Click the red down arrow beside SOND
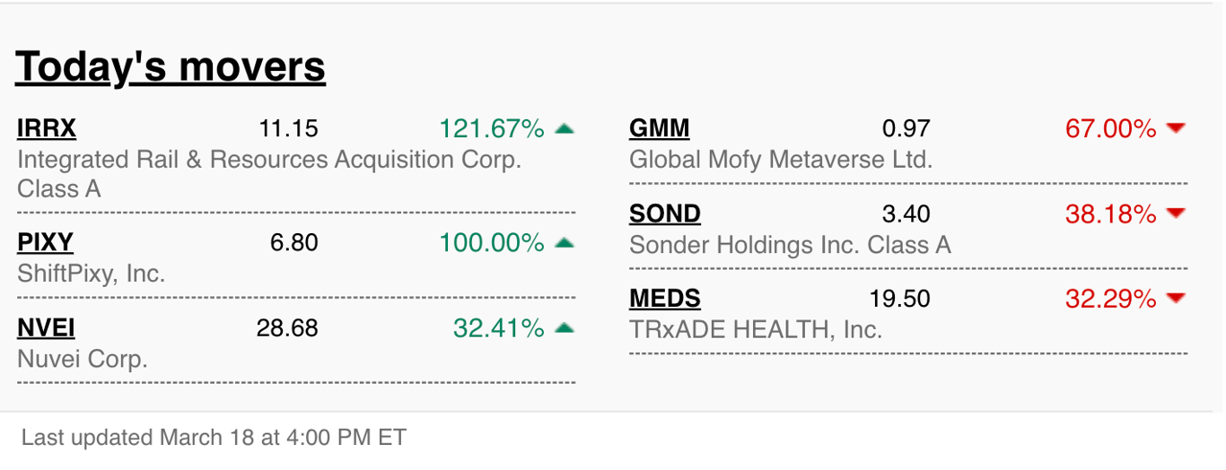Screen dimensions: 1226x470 pos(1176,214)
